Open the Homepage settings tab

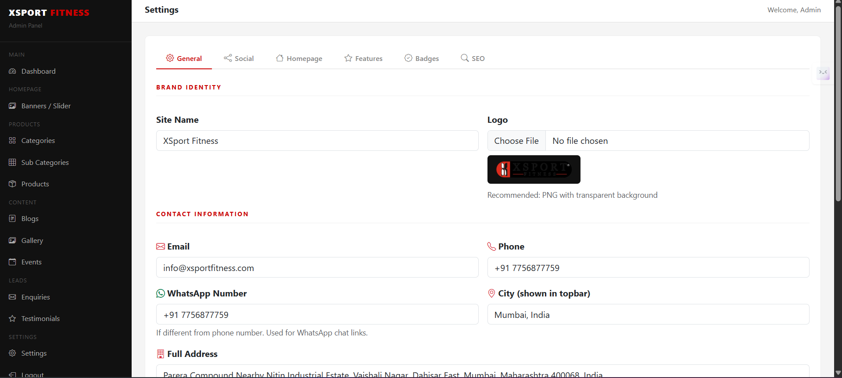(x=299, y=58)
